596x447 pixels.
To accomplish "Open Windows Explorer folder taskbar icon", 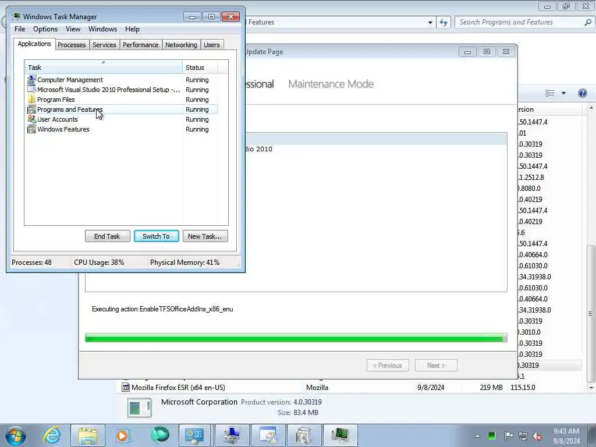I will pyautogui.click(x=88, y=435).
